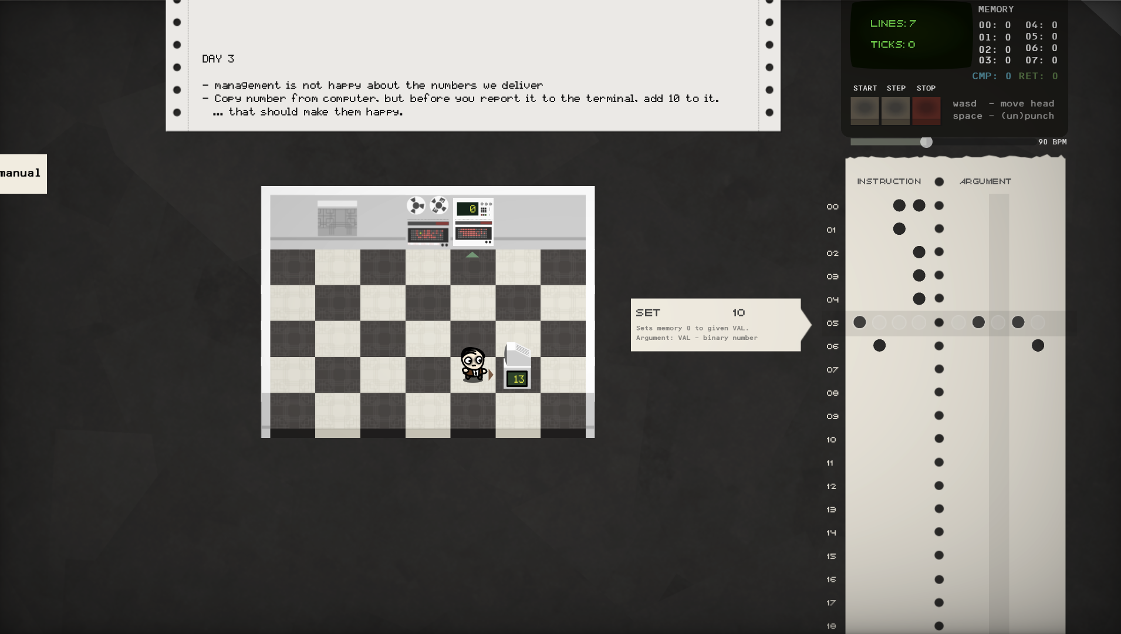Unpunch fourth argument hole on row 05
Image resolution: width=1121 pixels, height=634 pixels.
[1018, 322]
